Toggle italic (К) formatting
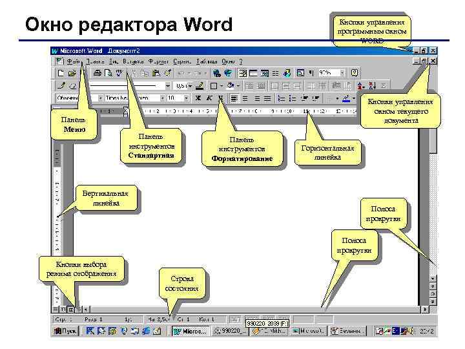Screen dimensions: 465x349 (209, 98)
